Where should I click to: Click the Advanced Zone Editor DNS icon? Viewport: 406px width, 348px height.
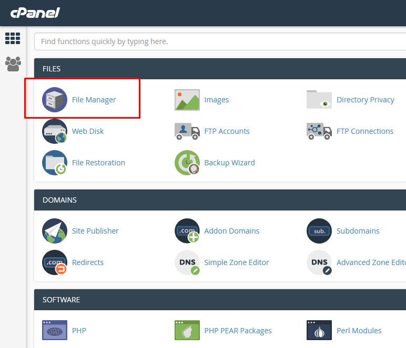(x=319, y=262)
